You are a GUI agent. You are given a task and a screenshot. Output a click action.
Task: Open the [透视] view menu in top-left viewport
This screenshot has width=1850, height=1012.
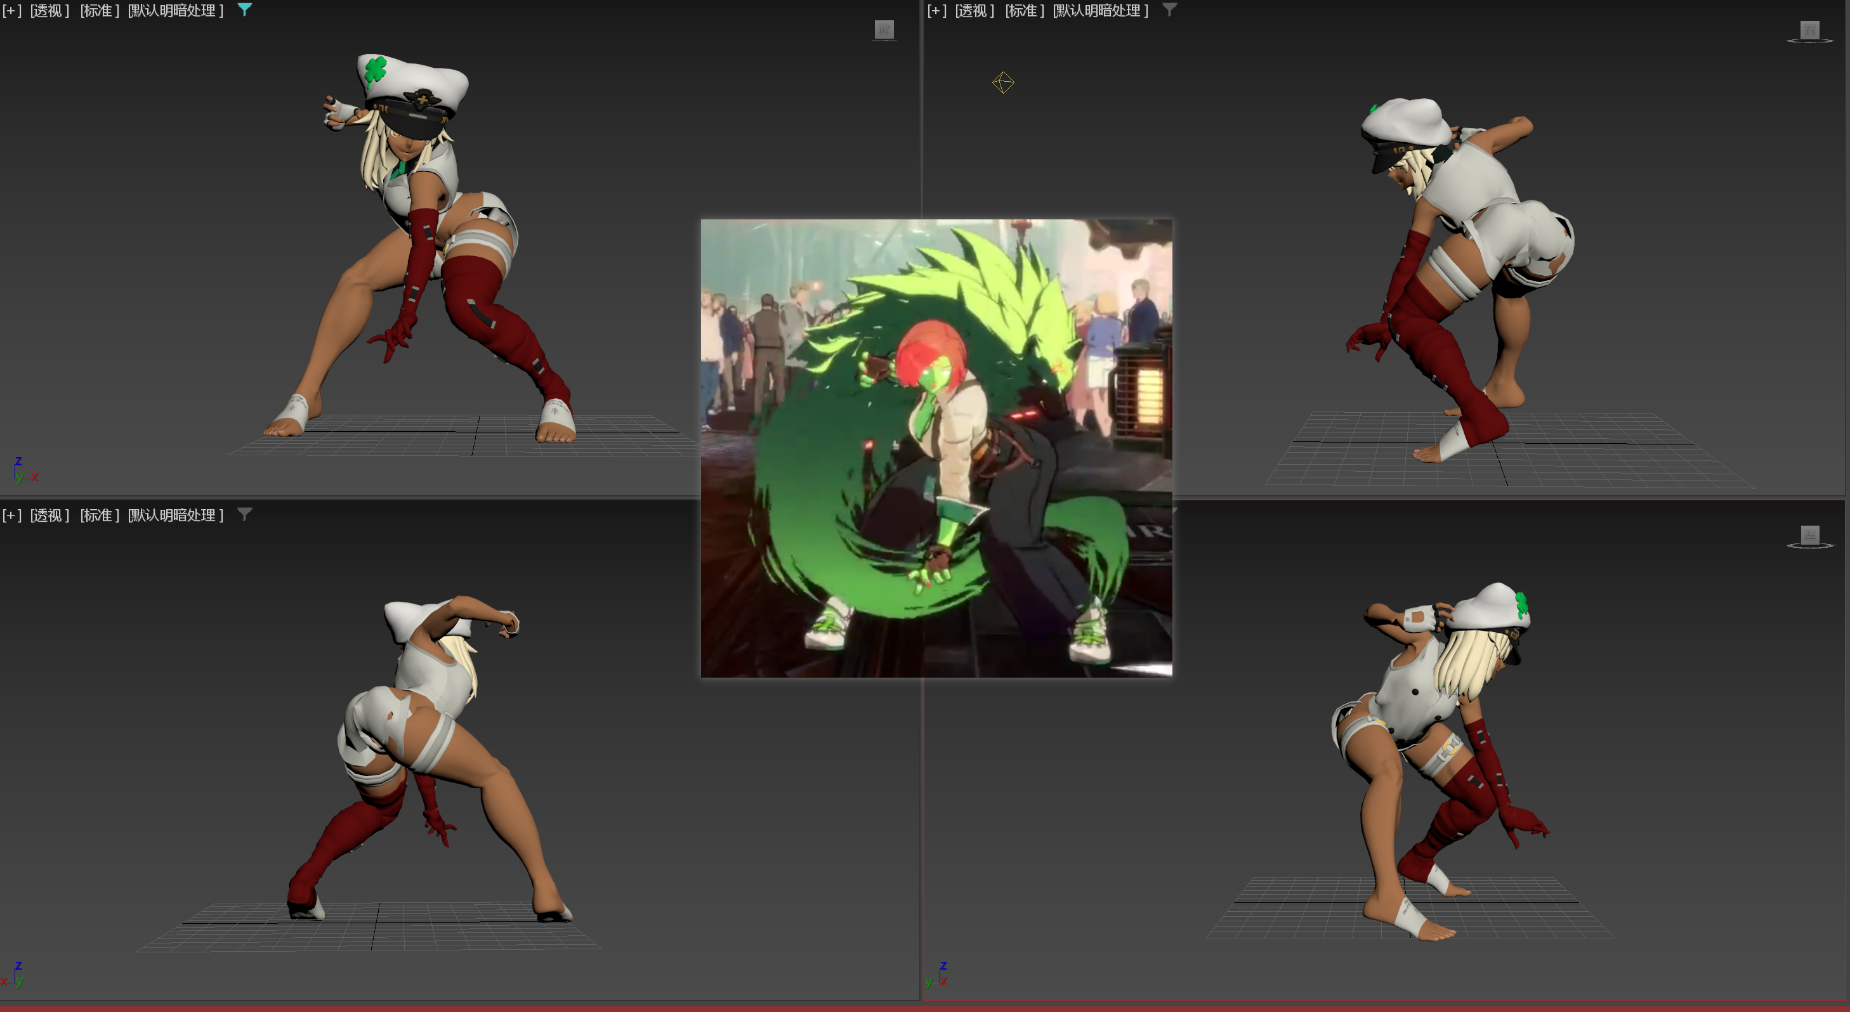click(49, 11)
